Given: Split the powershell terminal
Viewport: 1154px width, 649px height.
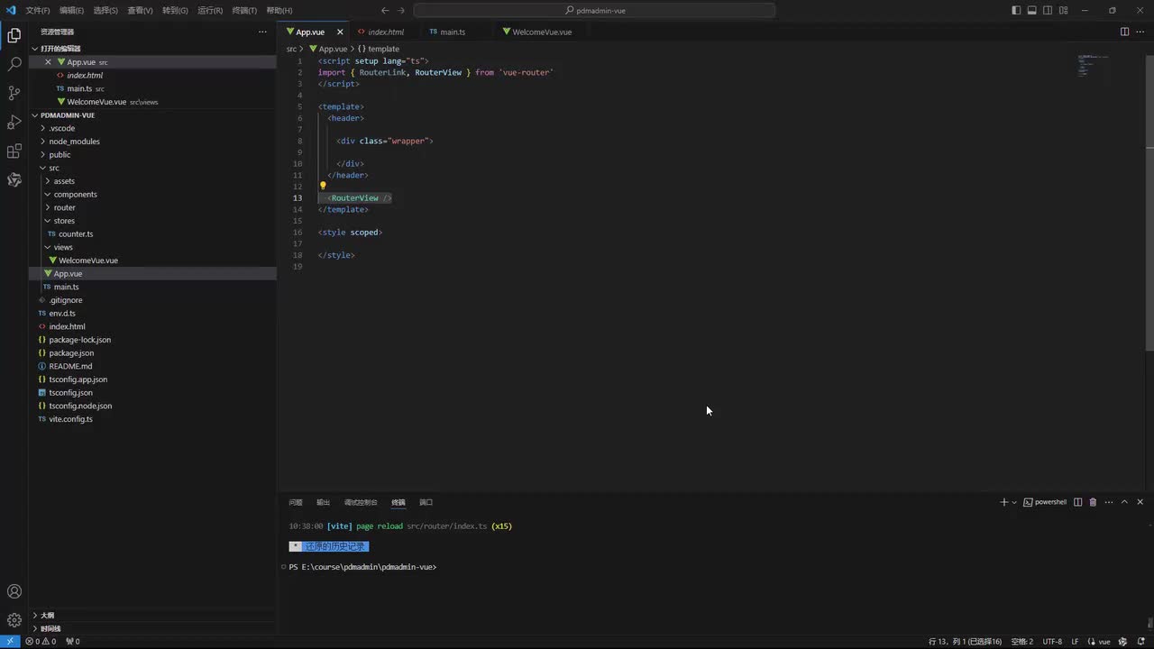Looking at the screenshot, I should pos(1077,502).
